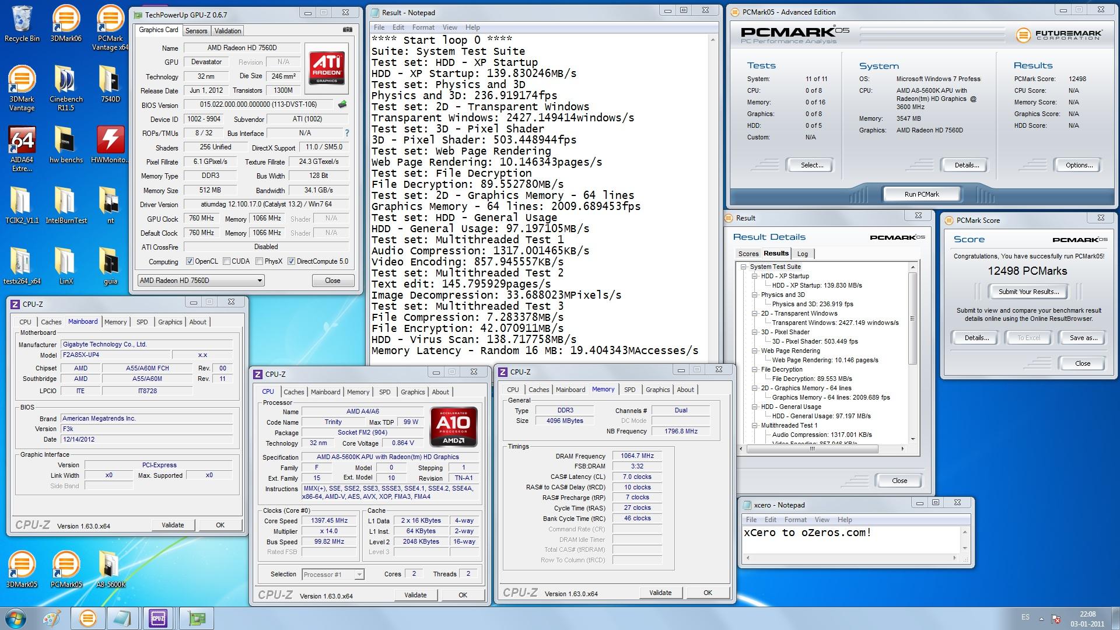Image resolution: width=1120 pixels, height=630 pixels.
Task: Open the Windows Start orb
Action: pos(16,618)
